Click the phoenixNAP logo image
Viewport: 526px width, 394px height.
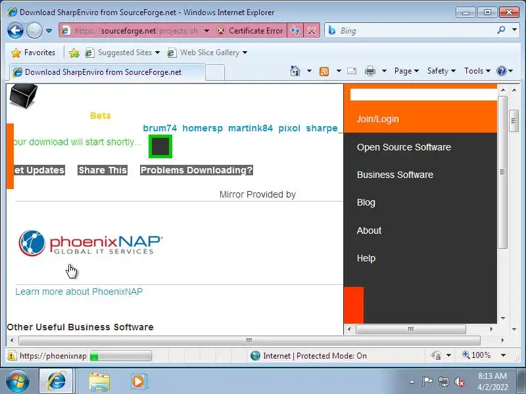pyautogui.click(x=91, y=243)
